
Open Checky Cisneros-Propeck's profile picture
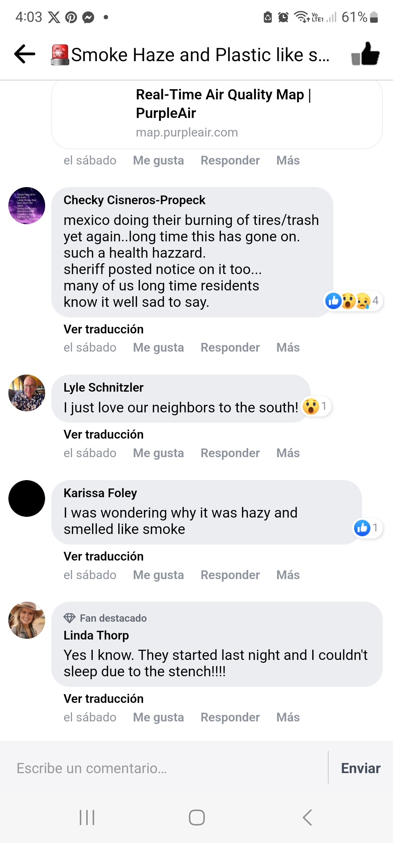click(x=27, y=206)
